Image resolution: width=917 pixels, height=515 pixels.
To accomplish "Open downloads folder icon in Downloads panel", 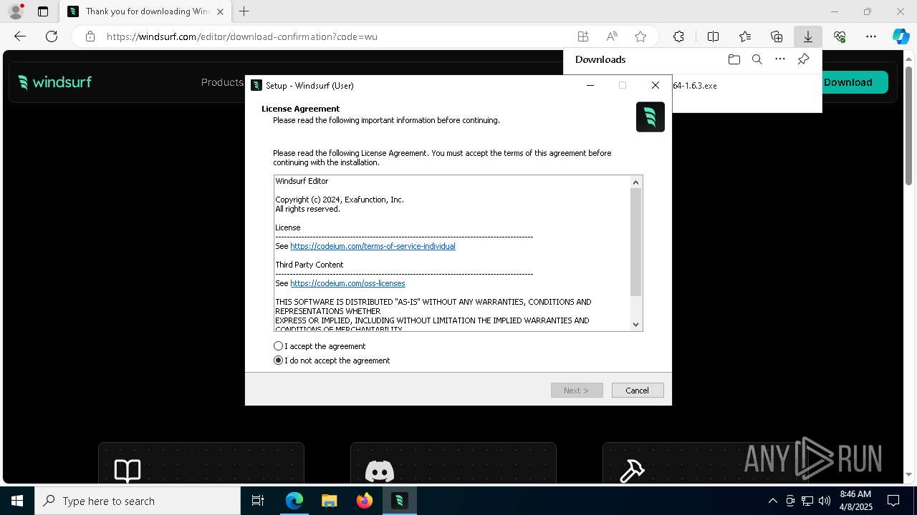I will pos(734,59).
